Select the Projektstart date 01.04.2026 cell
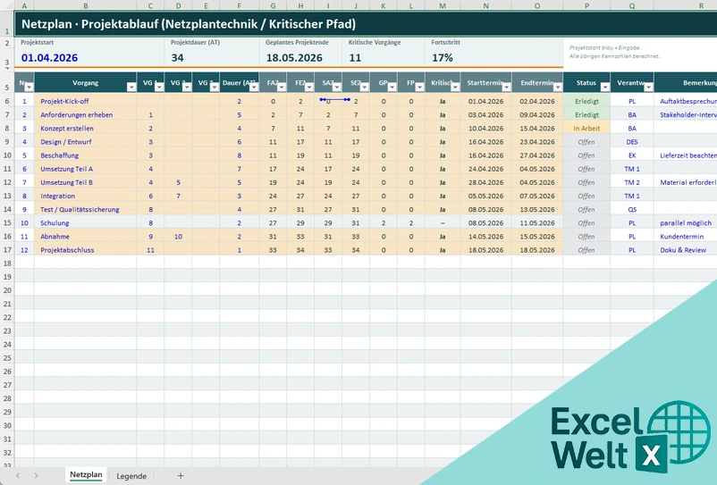Image resolution: width=717 pixels, height=485 pixels. 89,57
